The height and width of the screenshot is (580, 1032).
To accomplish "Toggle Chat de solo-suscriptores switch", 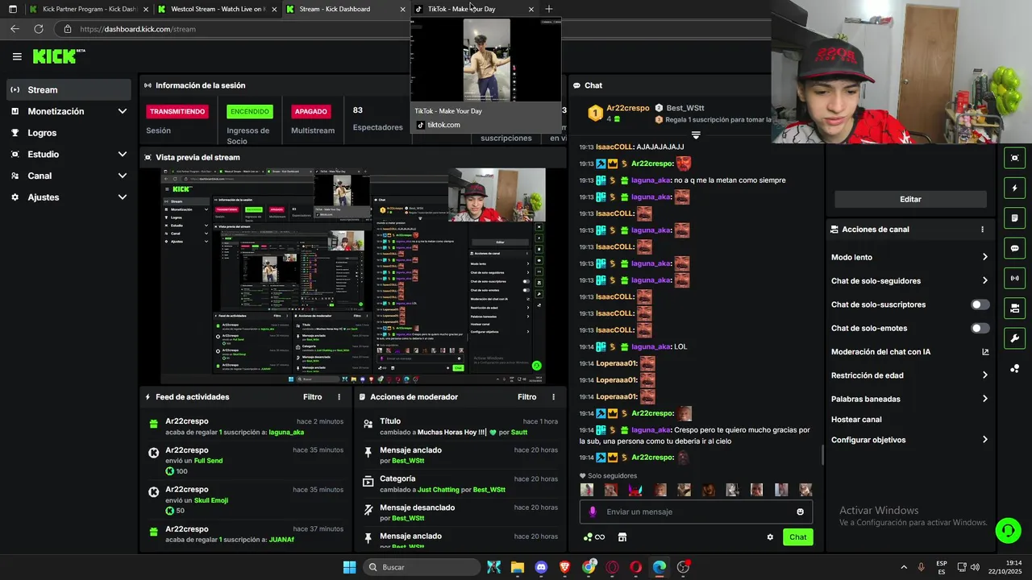I will [x=980, y=304].
